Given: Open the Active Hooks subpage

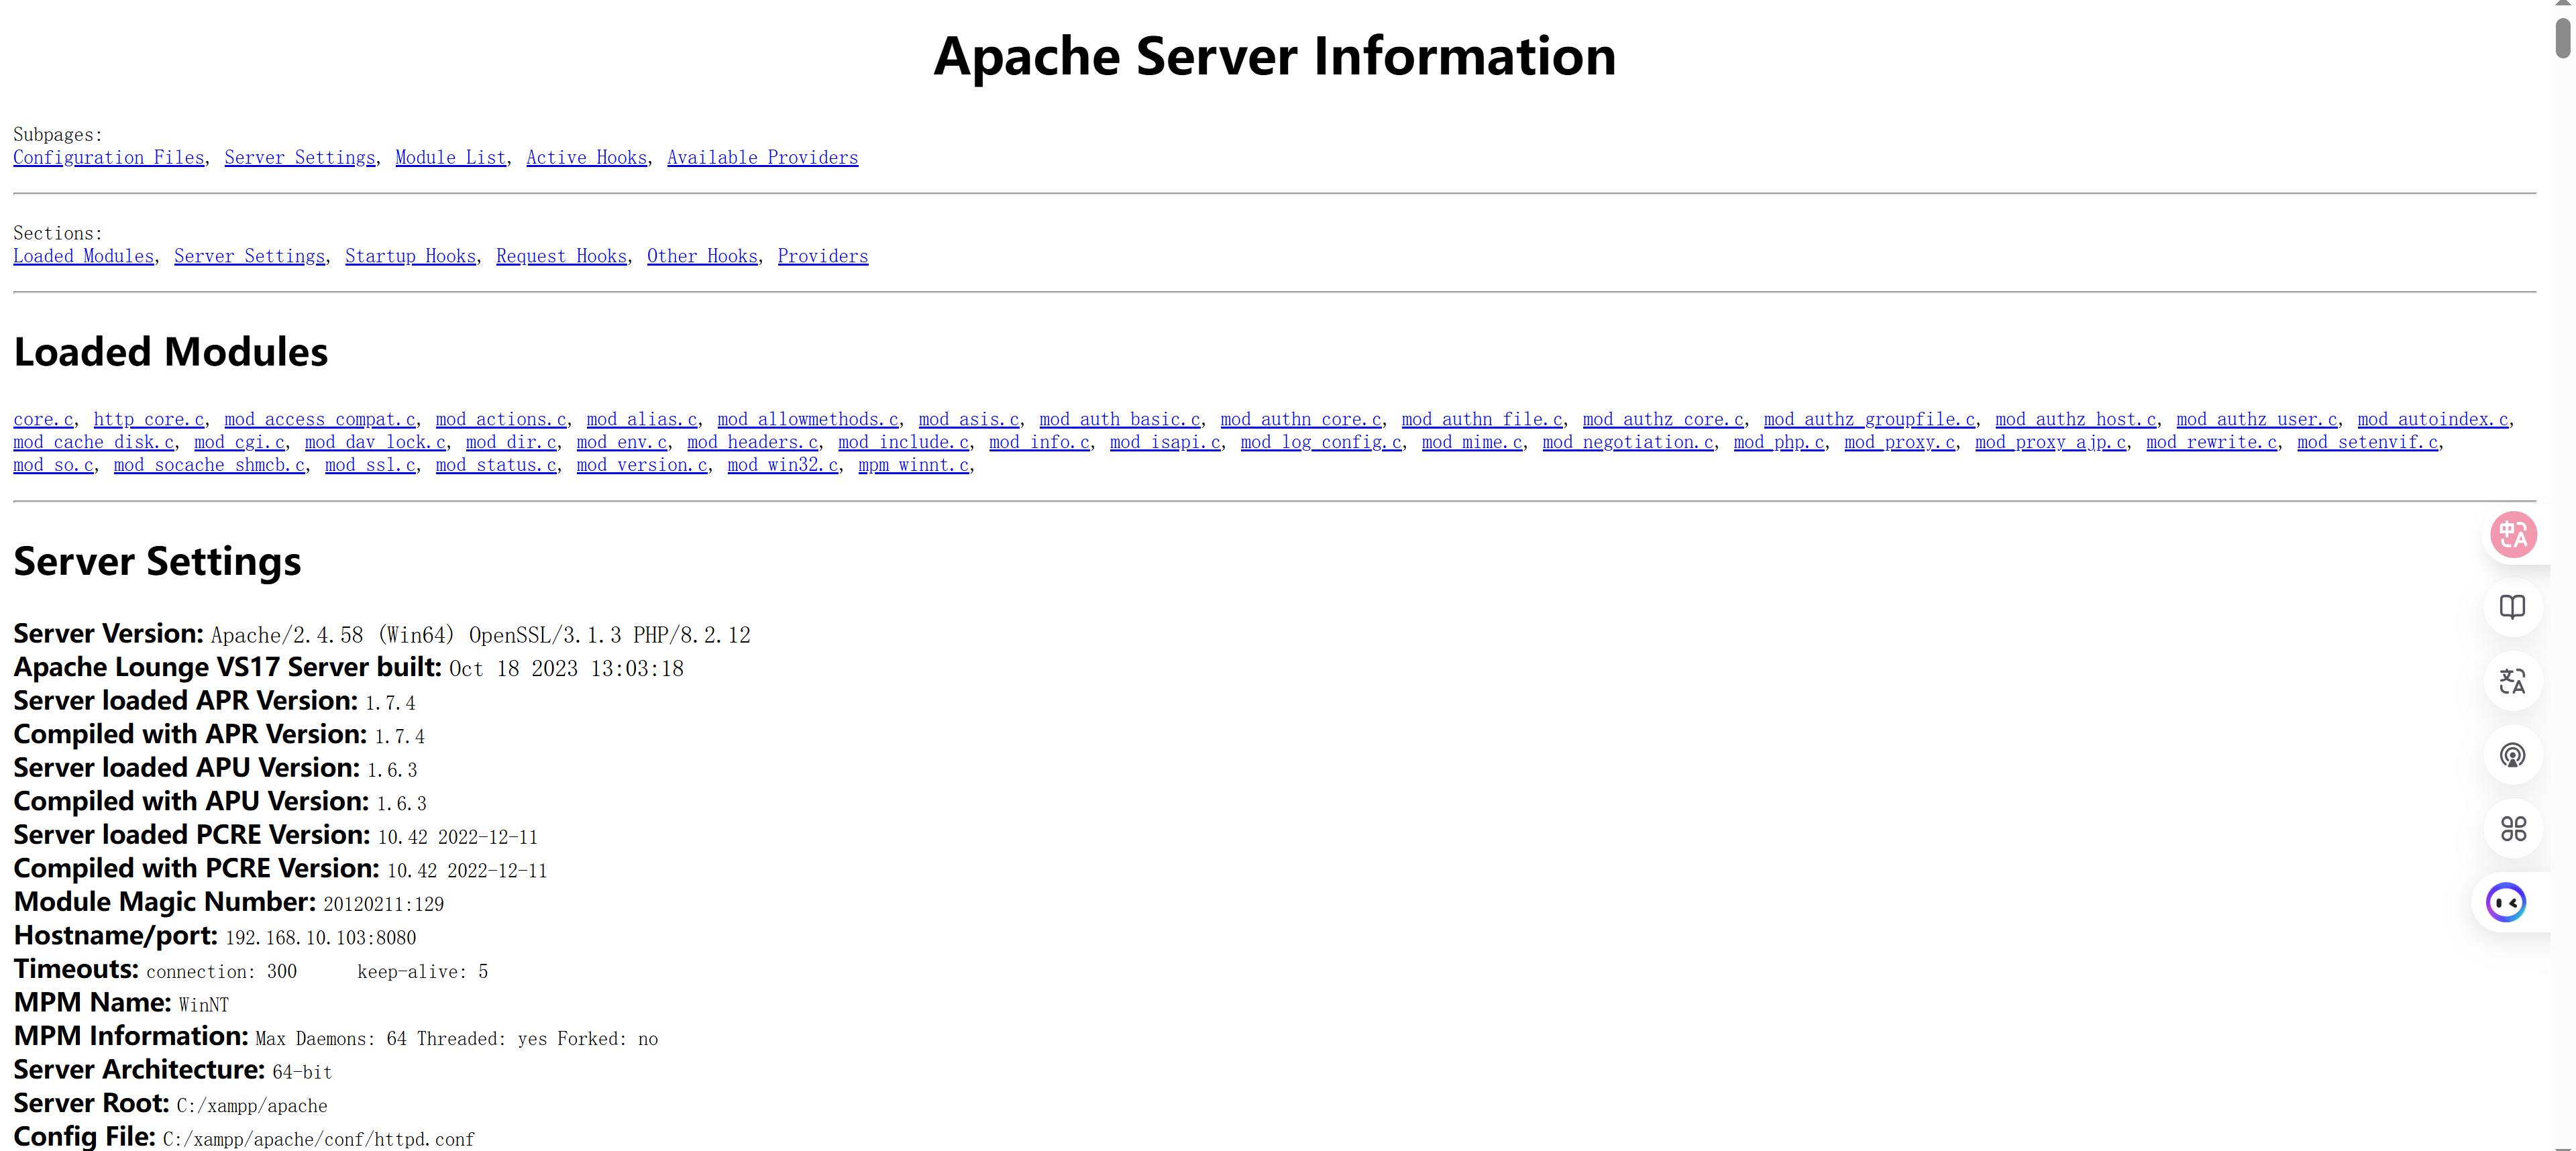Looking at the screenshot, I should click(x=587, y=157).
